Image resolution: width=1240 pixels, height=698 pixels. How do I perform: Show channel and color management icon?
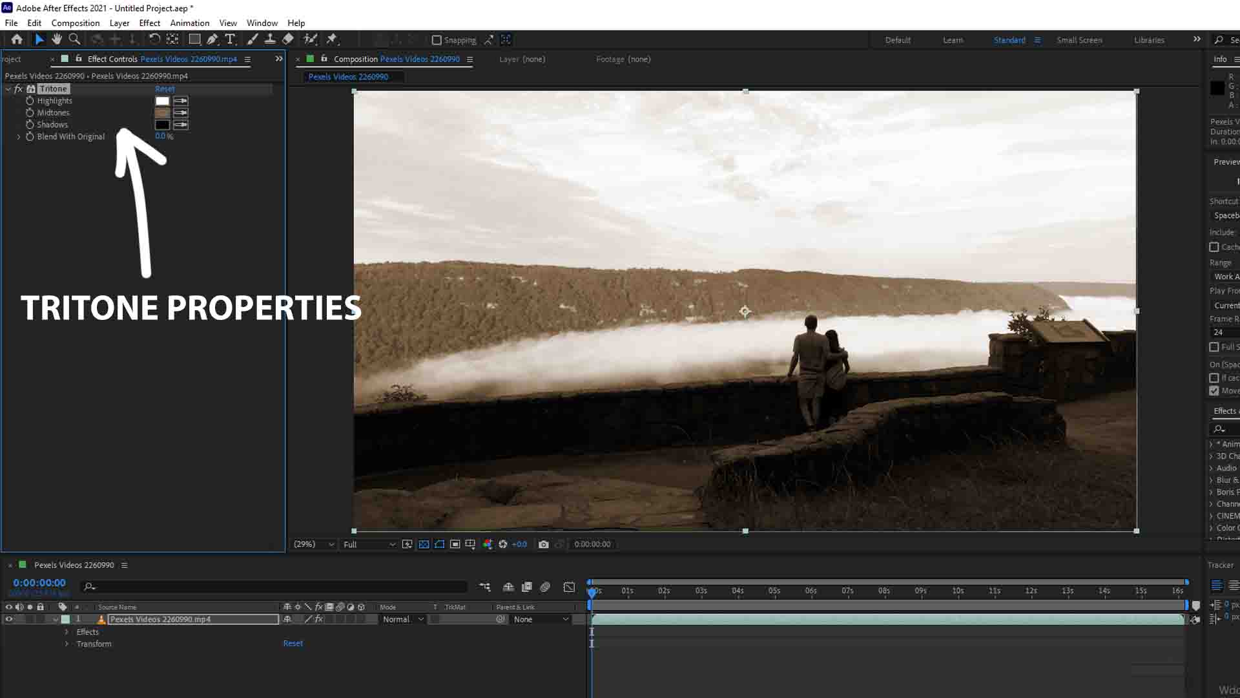pos(488,545)
